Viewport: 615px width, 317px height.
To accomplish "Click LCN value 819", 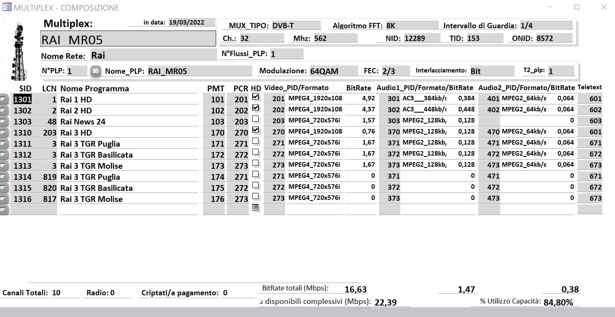I will [49, 177].
